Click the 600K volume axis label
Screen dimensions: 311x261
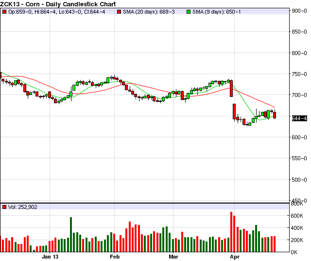click(x=297, y=216)
